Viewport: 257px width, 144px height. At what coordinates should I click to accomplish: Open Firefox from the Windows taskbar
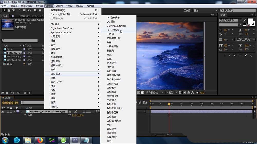coord(40,140)
